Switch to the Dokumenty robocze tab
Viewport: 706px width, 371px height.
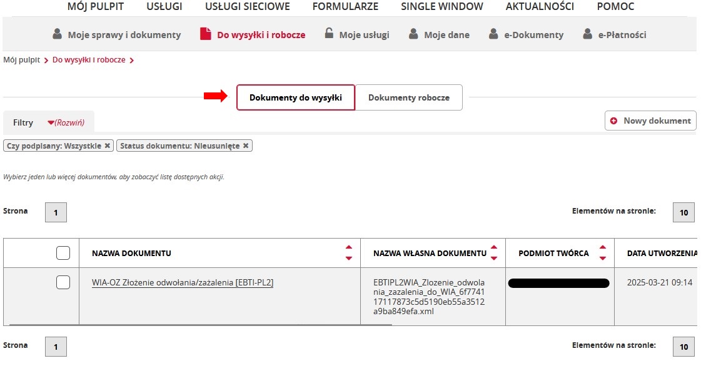(x=409, y=97)
